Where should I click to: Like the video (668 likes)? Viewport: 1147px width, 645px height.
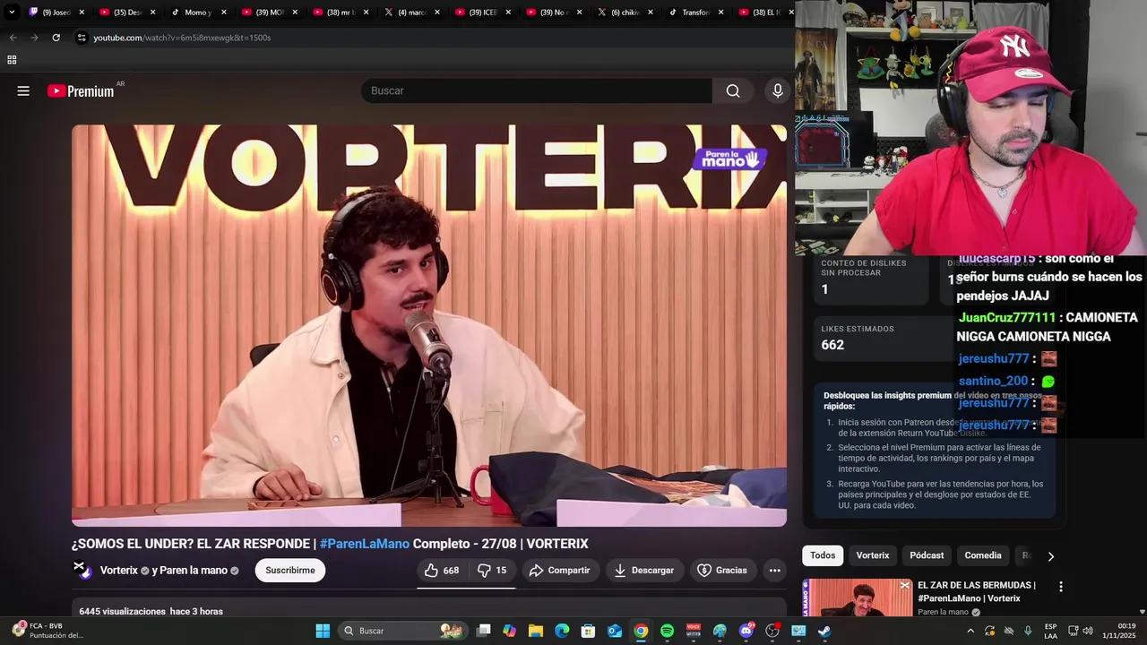(x=442, y=571)
